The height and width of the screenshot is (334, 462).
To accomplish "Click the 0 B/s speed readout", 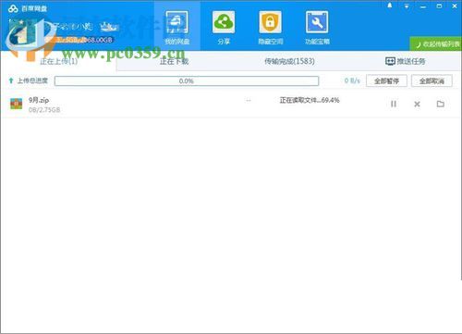I will point(352,80).
